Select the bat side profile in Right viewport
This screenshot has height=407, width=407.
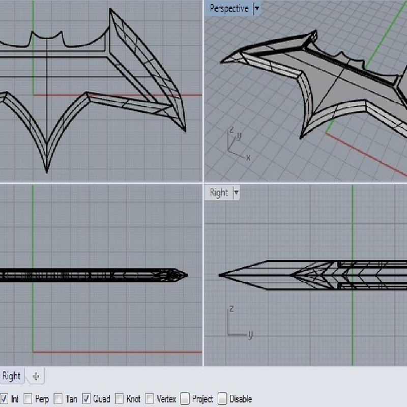pos(313,275)
